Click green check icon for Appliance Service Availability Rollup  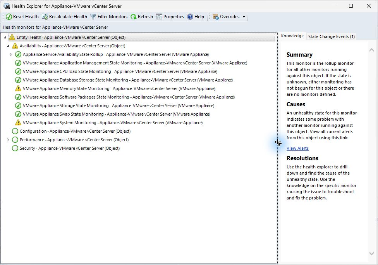[x=18, y=54]
